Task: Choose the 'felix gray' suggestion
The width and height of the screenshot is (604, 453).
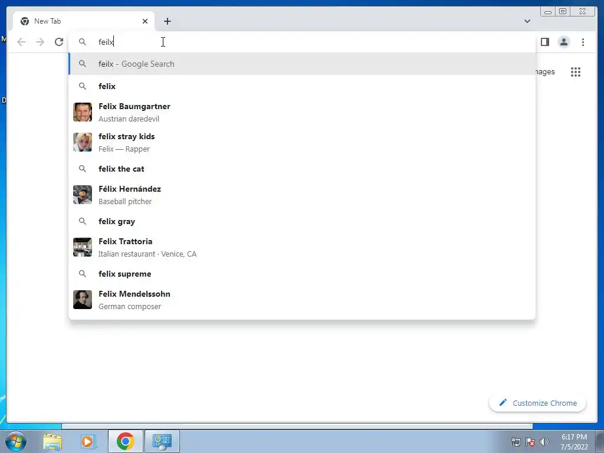Action: click(x=302, y=221)
